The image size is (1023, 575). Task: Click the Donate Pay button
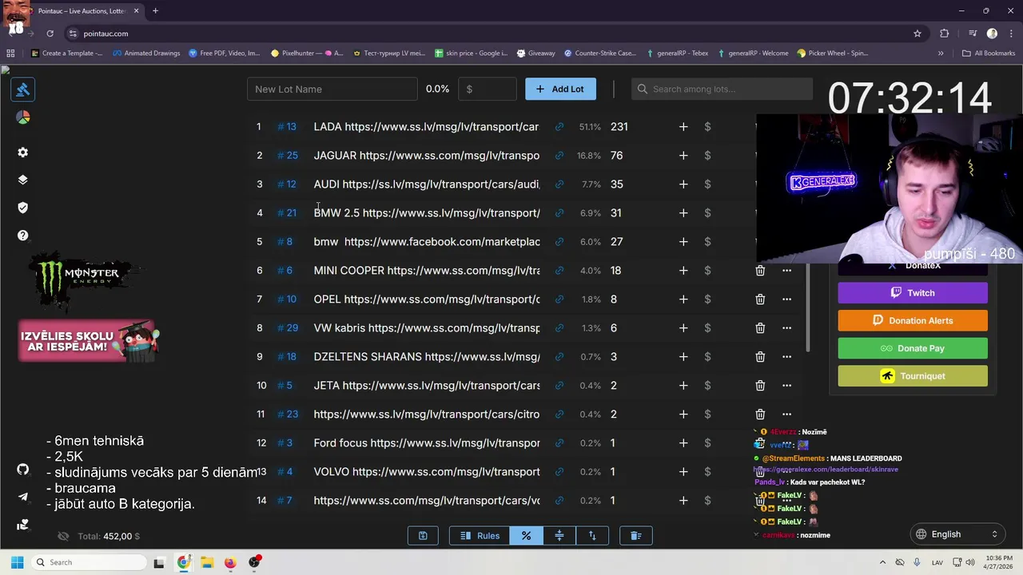coord(913,348)
